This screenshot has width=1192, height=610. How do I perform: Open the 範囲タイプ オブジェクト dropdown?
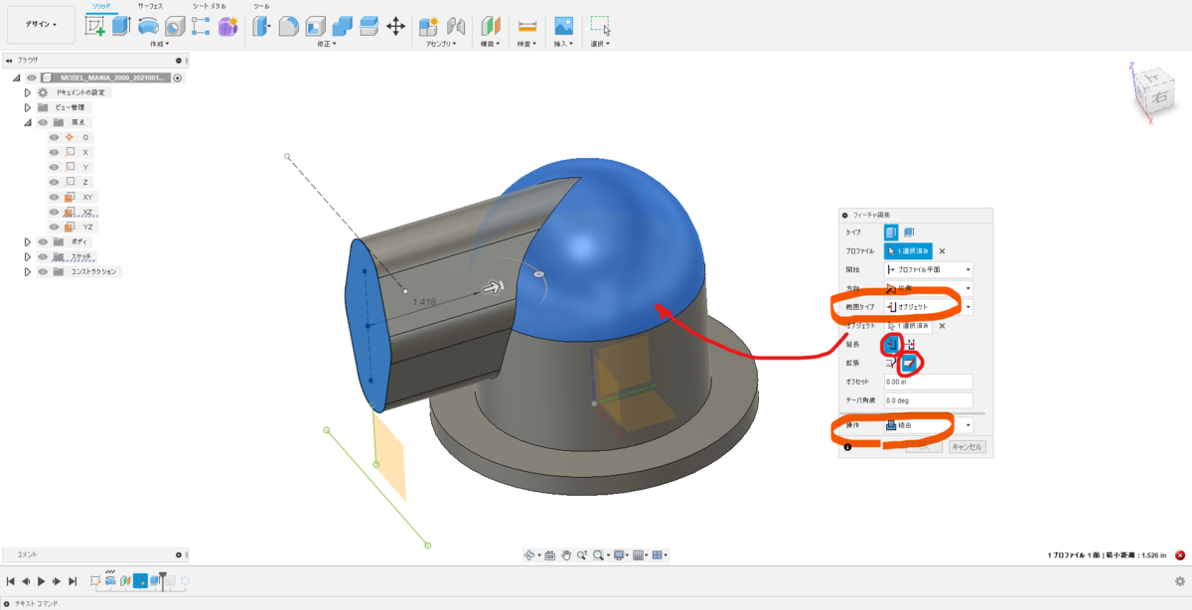pyautogui.click(x=928, y=307)
